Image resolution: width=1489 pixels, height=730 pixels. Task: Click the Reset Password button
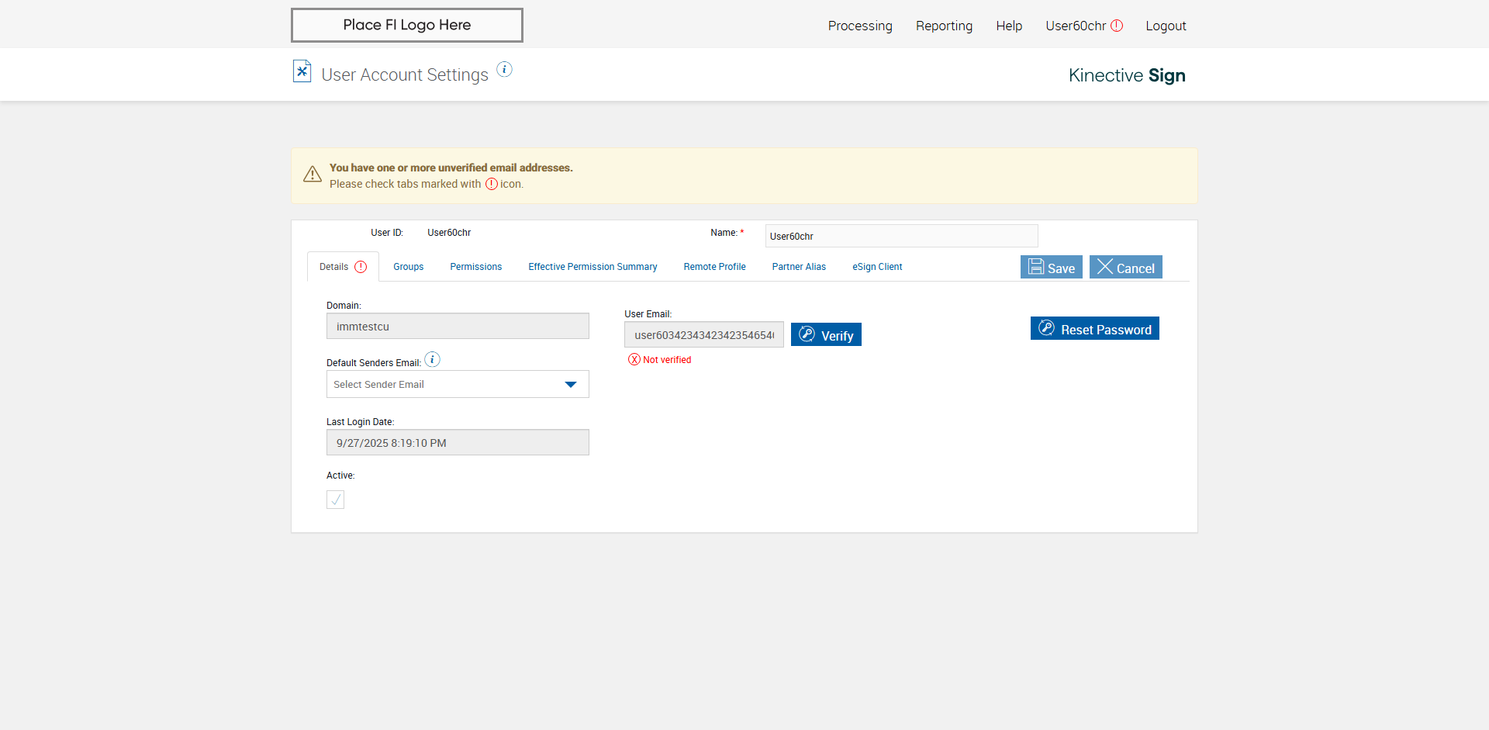tap(1095, 328)
